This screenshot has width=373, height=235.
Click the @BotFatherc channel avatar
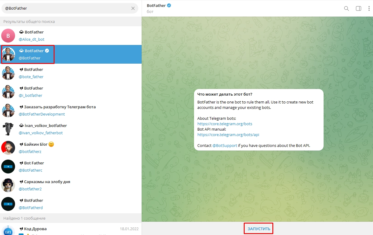8,167
